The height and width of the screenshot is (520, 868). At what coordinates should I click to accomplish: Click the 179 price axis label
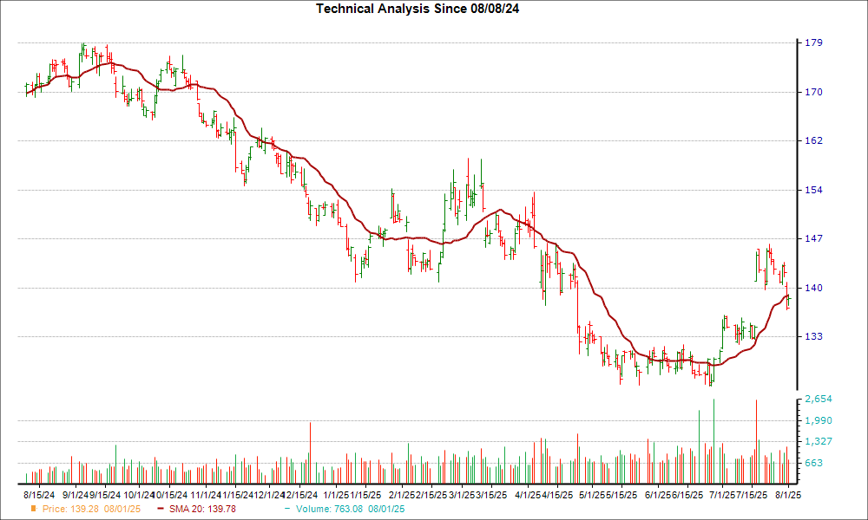[x=814, y=42]
